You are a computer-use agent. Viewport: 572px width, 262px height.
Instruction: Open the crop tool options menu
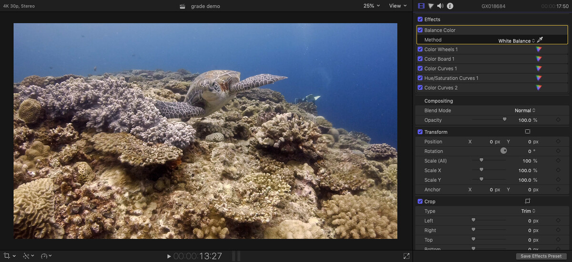10,256
